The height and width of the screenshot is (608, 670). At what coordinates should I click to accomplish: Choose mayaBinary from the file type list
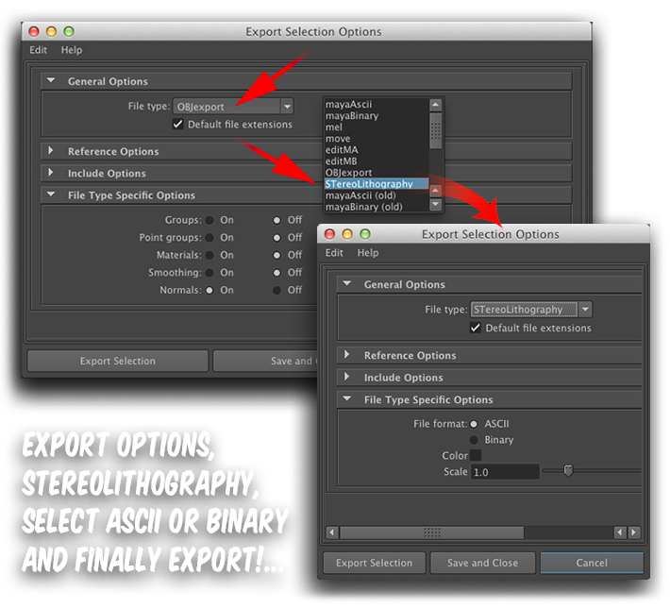coord(352,116)
